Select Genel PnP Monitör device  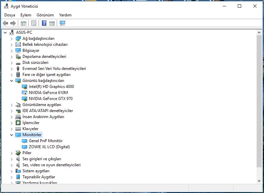(46, 141)
